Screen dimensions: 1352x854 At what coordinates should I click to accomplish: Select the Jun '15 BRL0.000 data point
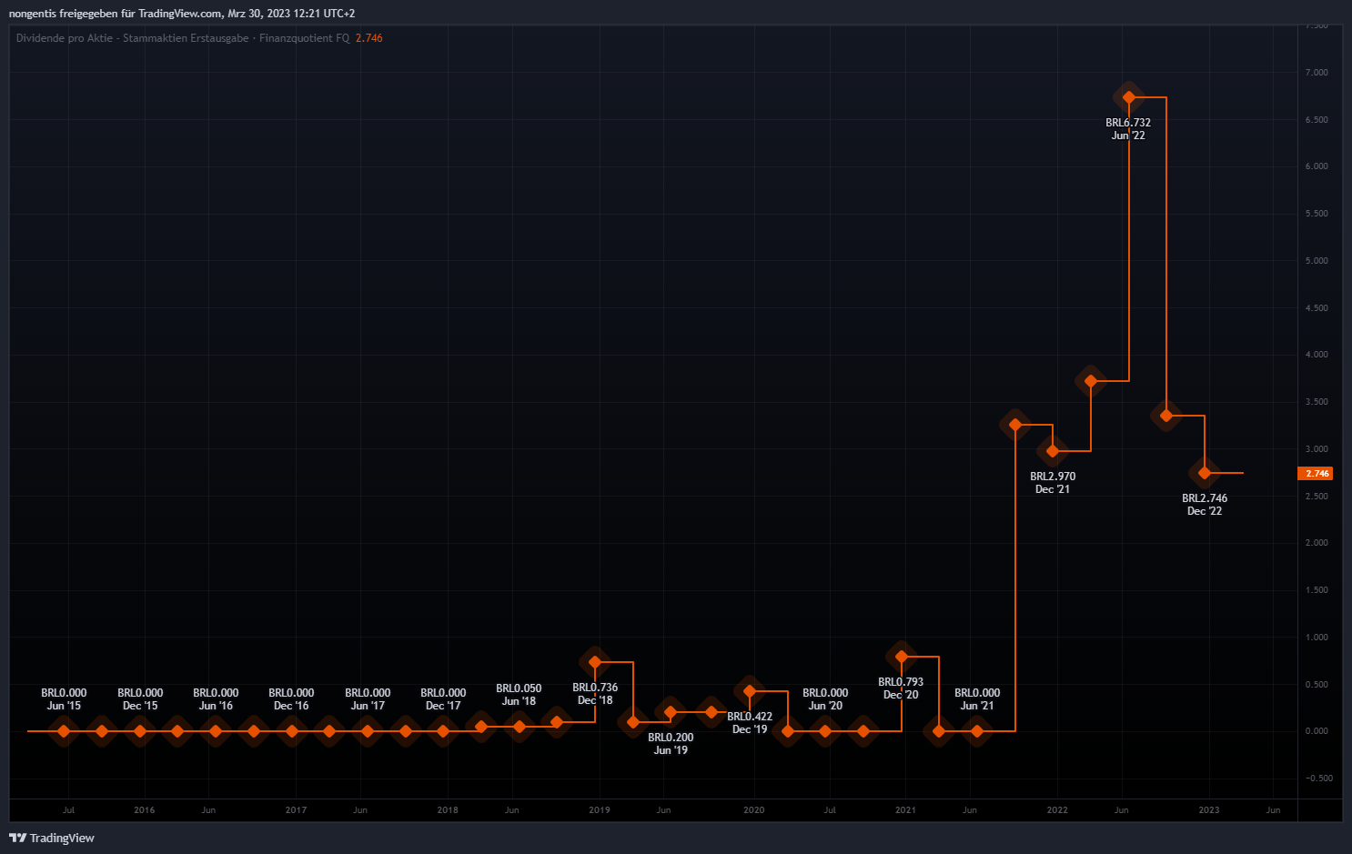(x=64, y=730)
